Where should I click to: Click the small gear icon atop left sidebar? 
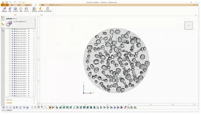2,17
